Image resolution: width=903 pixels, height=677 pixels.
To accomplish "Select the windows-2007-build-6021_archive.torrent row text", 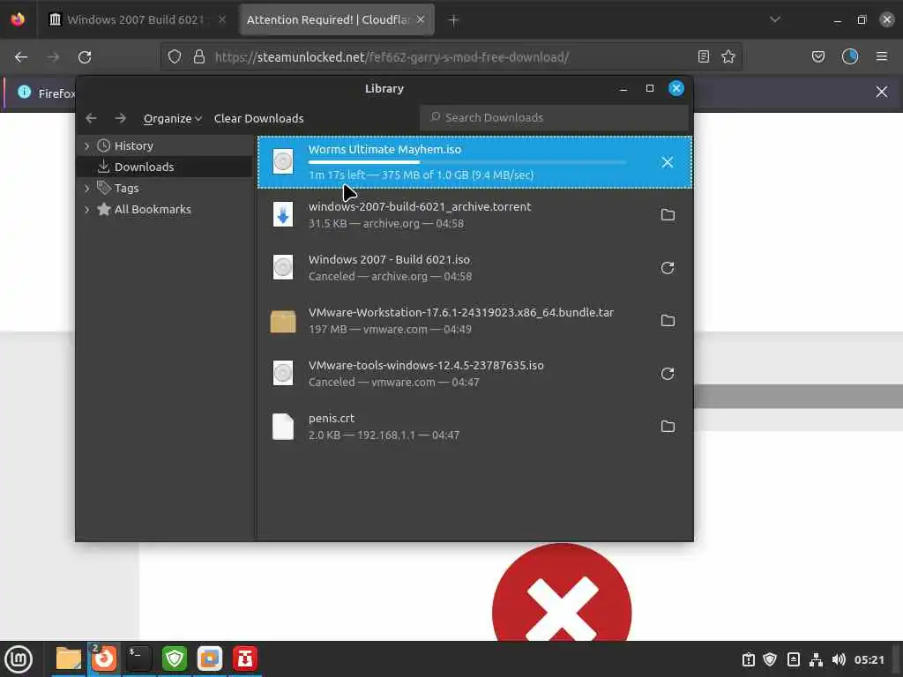I will [420, 206].
